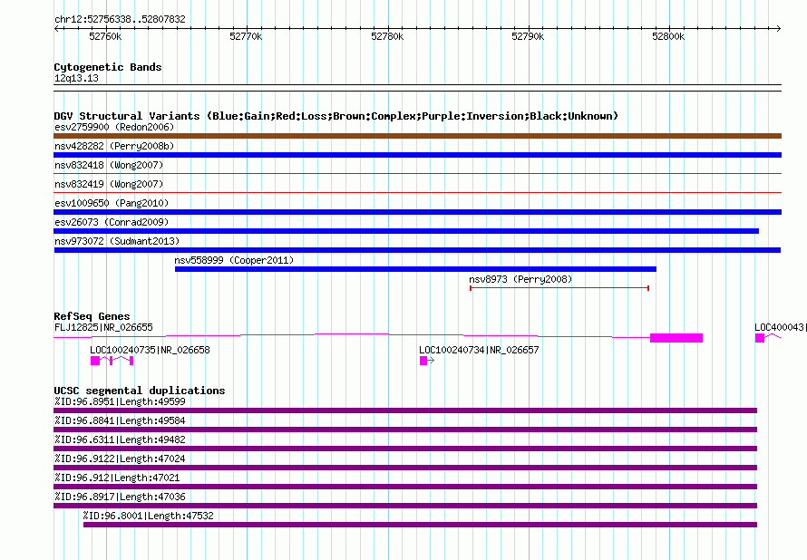Click the RefSeq Genes track title

coord(92,316)
